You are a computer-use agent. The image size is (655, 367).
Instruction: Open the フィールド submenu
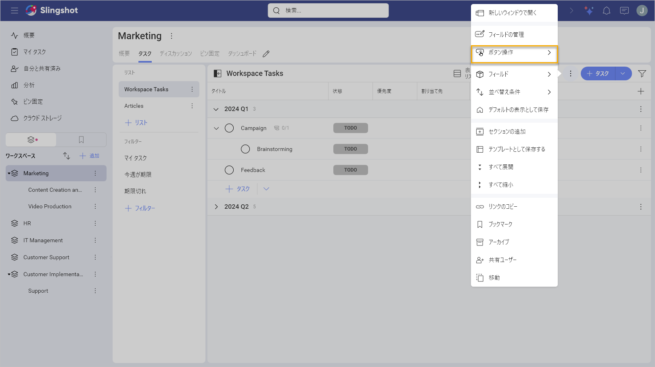tap(514, 74)
